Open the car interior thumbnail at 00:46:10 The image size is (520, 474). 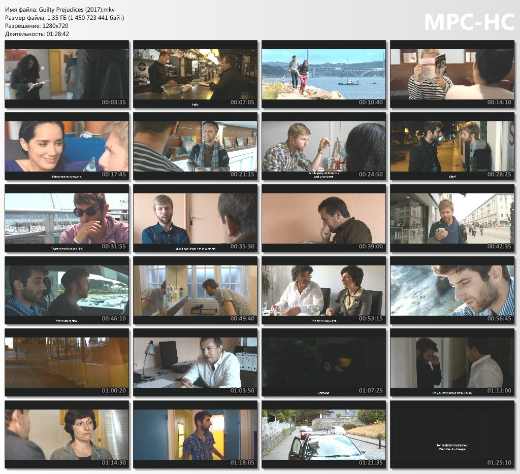[x=67, y=290]
